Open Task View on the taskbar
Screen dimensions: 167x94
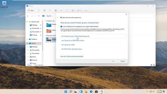click(76, 92)
